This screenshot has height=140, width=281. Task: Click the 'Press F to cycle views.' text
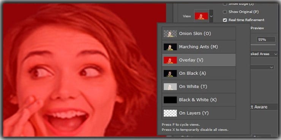181,124
